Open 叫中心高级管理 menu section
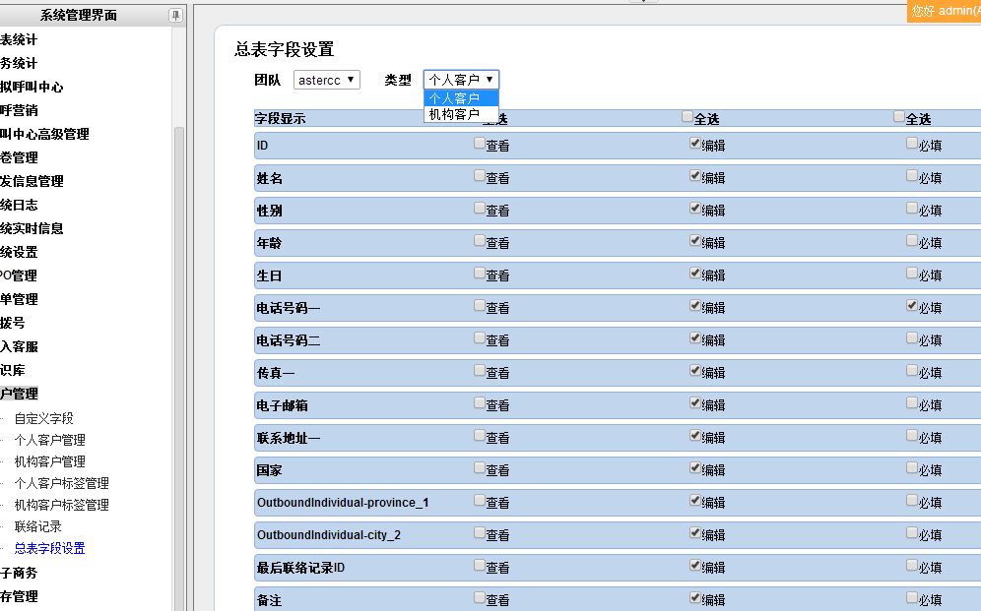The image size is (981, 611). pos(44,134)
